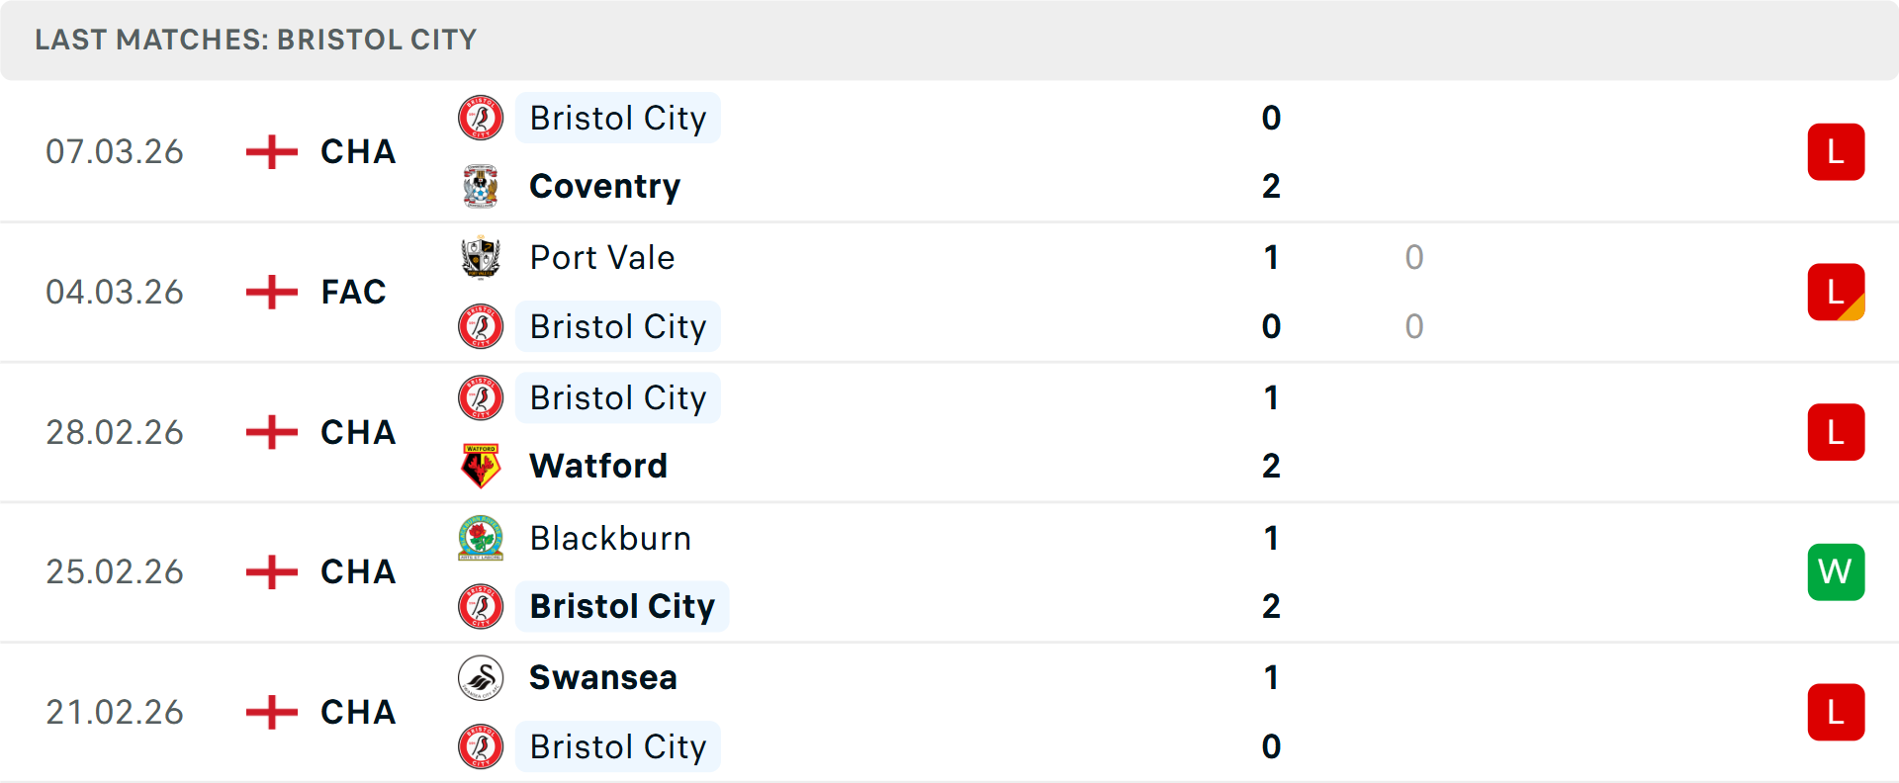Viewport: 1899px width, 783px height.
Task: Click the FAC competition label
Action: 353,292
